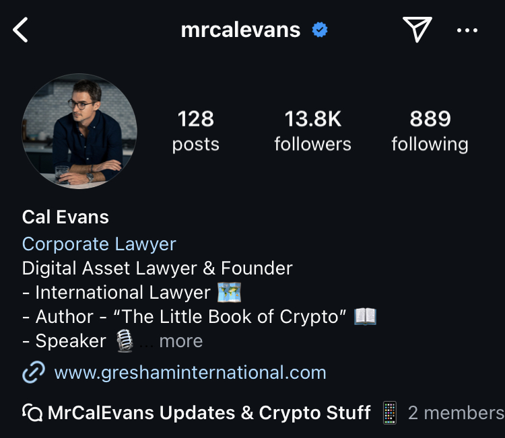Open MrCalEvans Updates & Crypto Stuff channel

209,413
